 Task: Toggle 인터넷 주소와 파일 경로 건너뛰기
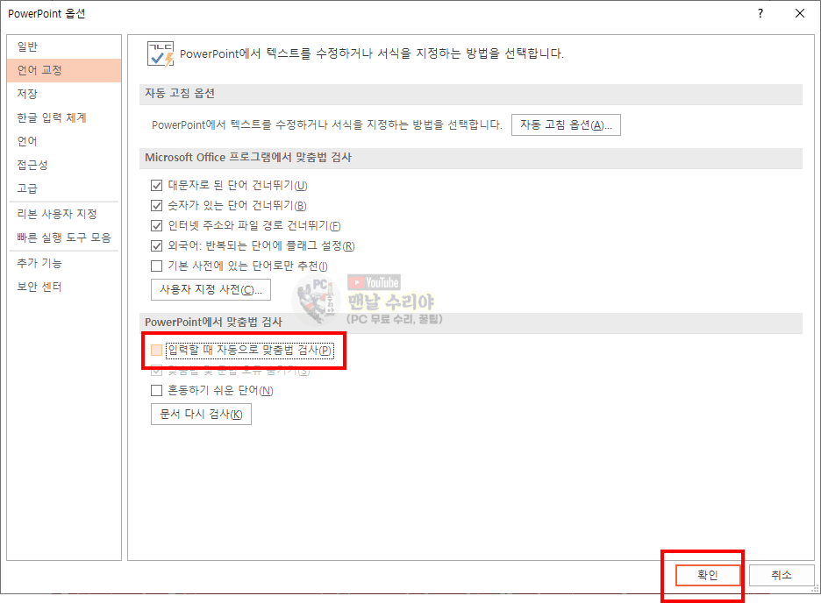coord(156,225)
